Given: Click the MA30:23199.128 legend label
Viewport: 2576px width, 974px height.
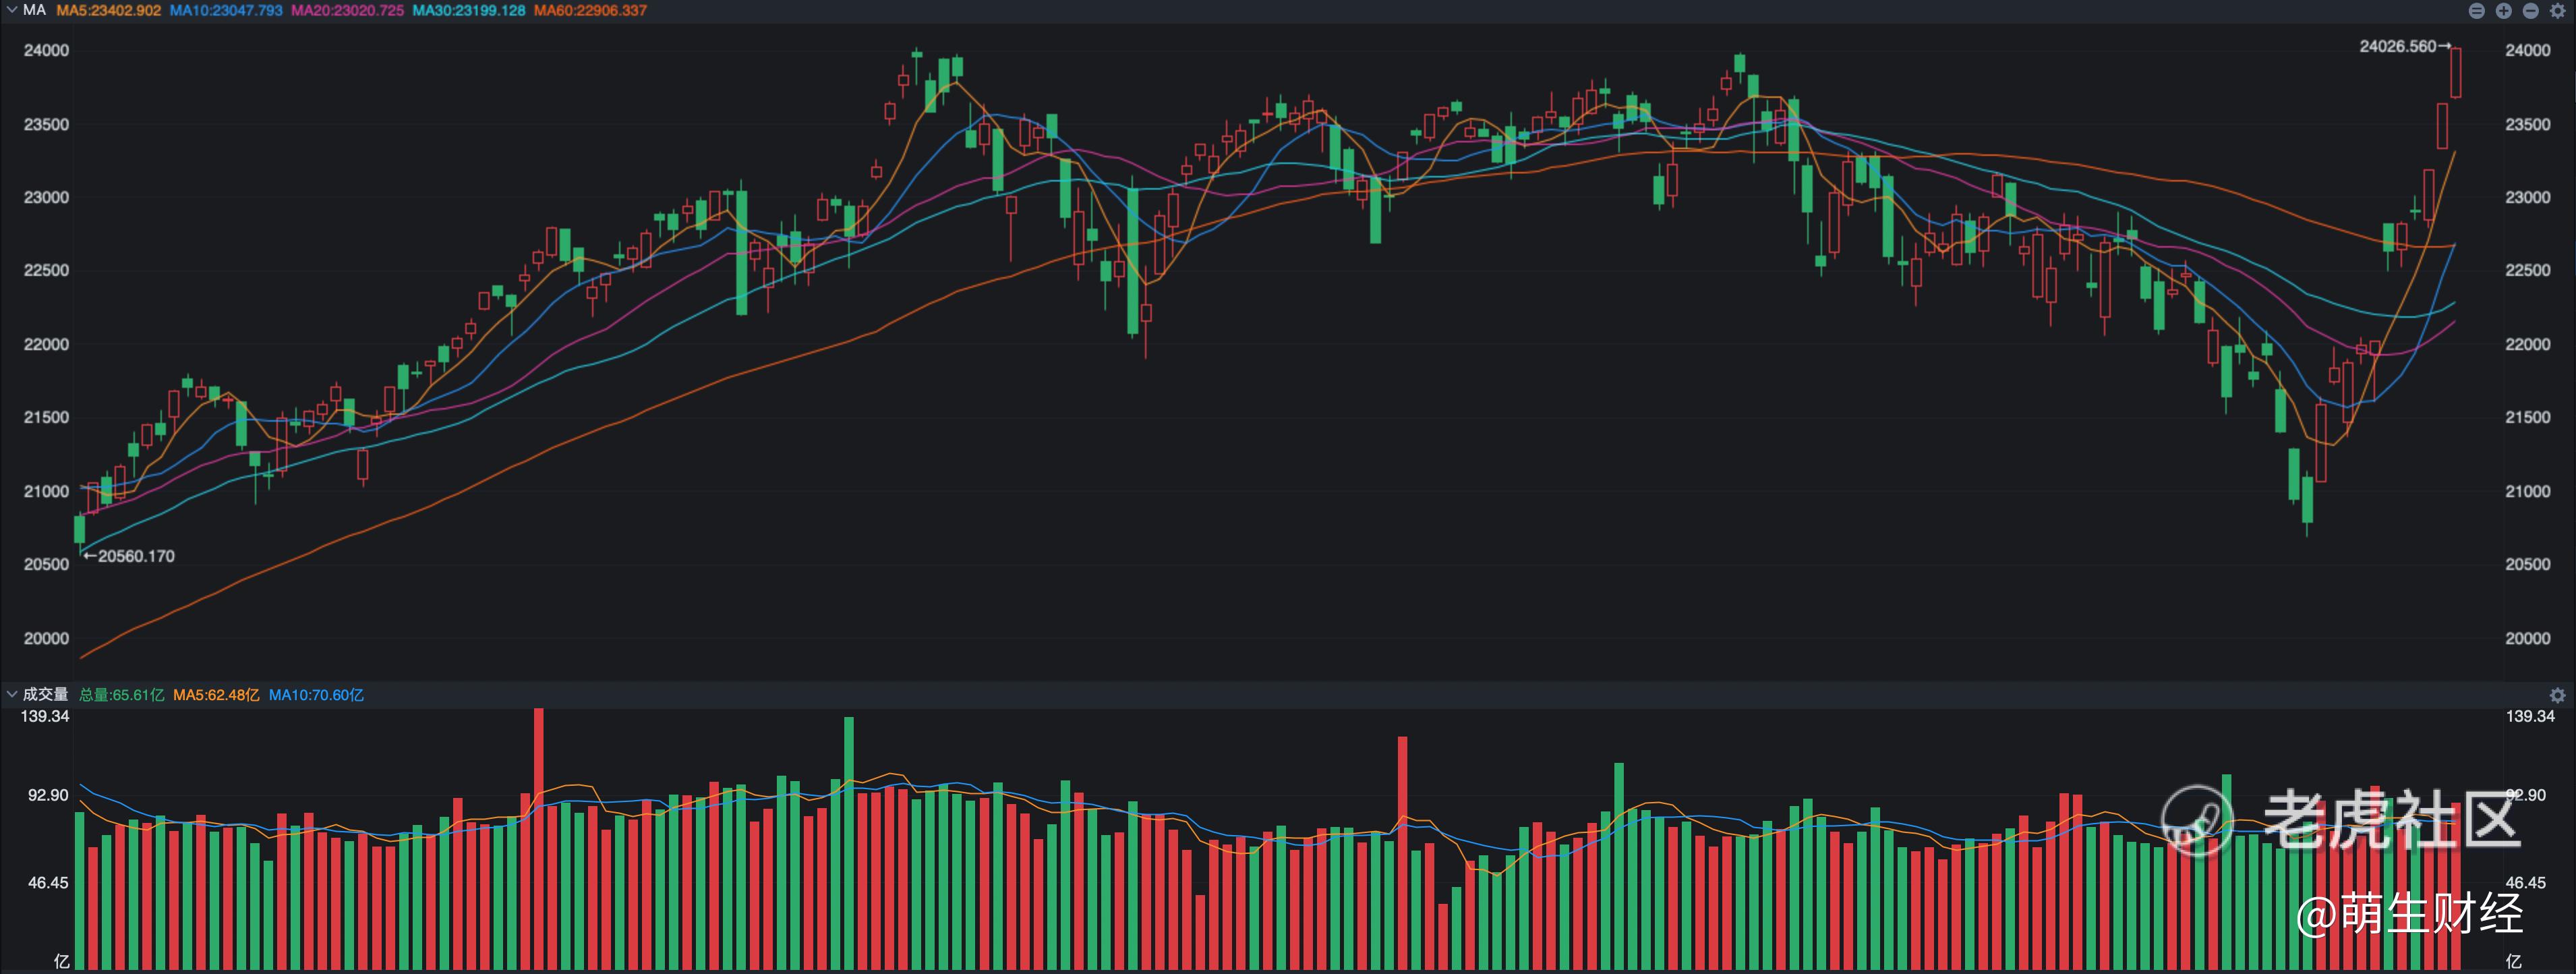Looking at the screenshot, I should click(468, 11).
